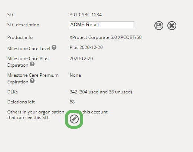Click the Care Plus expiration date 2020-12-20
This screenshot has width=193, height=152.
tap(81, 59)
